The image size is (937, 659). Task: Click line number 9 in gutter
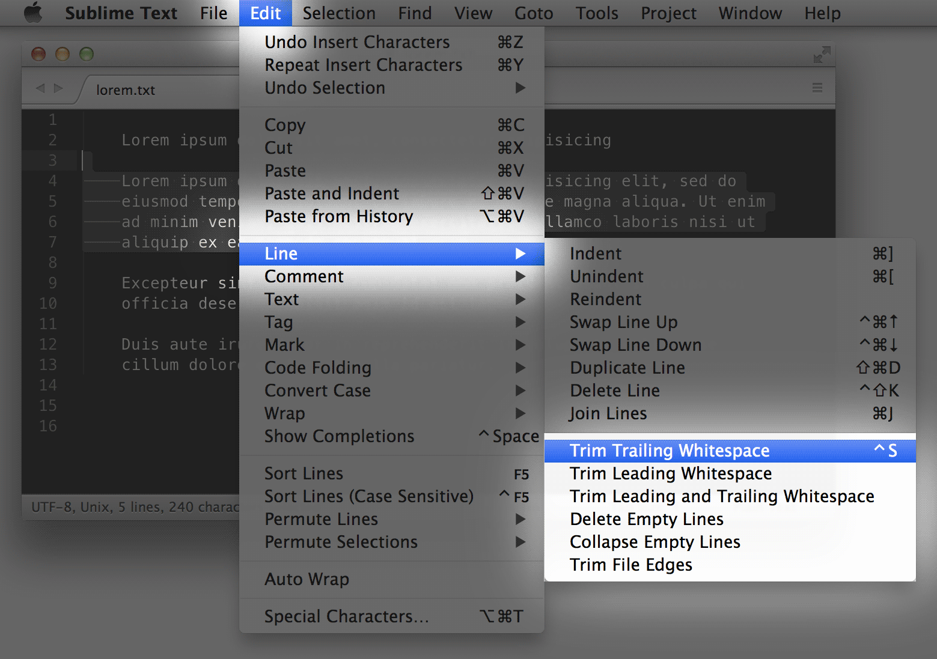click(x=52, y=283)
